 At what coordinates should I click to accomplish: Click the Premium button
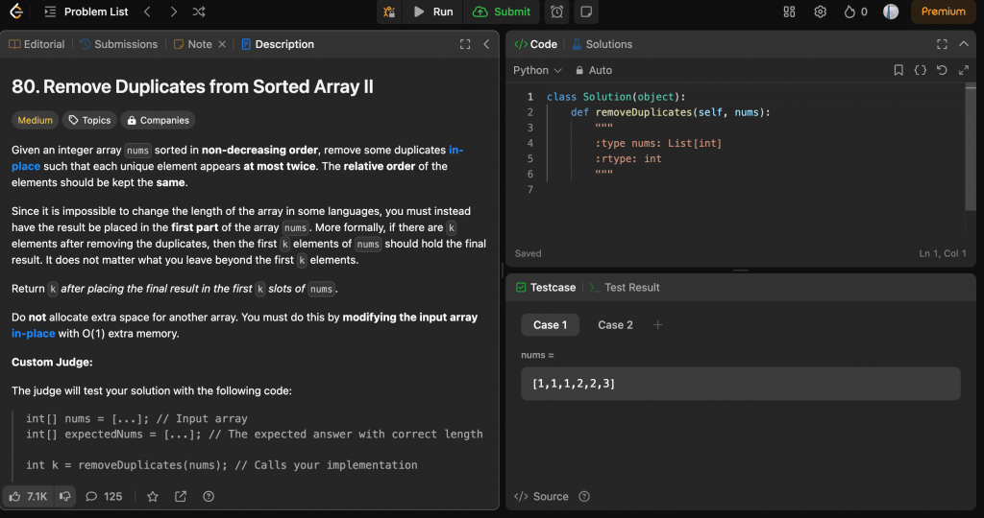[943, 12]
